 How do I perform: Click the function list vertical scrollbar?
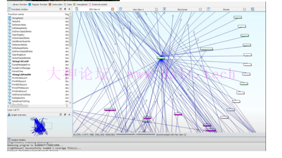[70, 58]
